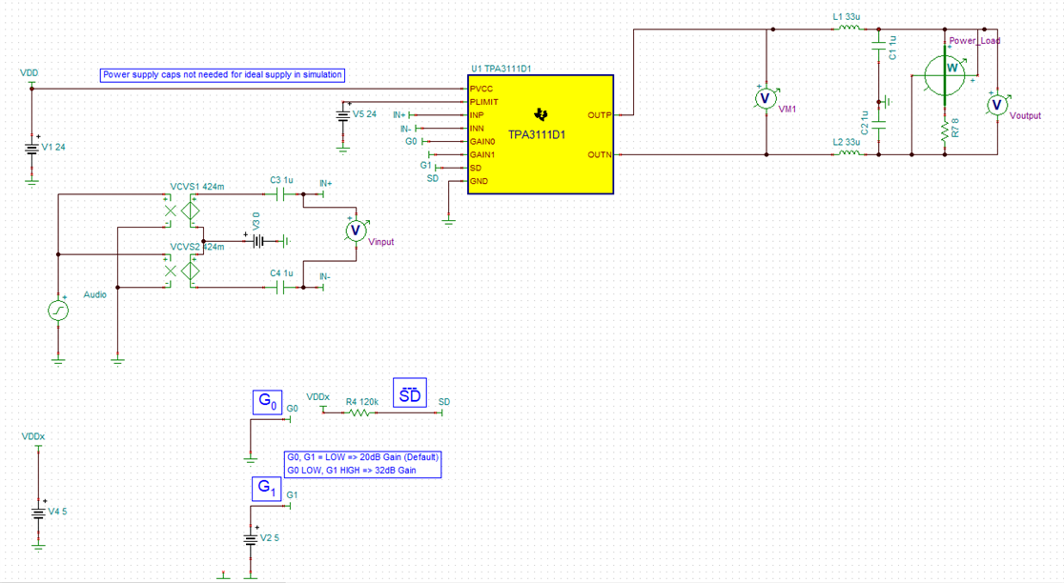Click the VDDx label beside R4
The height and width of the screenshot is (583, 1064).
(318, 396)
